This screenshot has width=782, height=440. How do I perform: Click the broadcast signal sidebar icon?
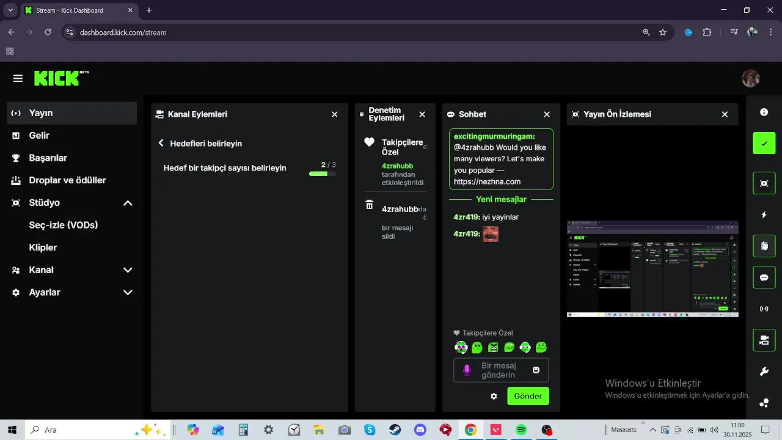point(764,309)
